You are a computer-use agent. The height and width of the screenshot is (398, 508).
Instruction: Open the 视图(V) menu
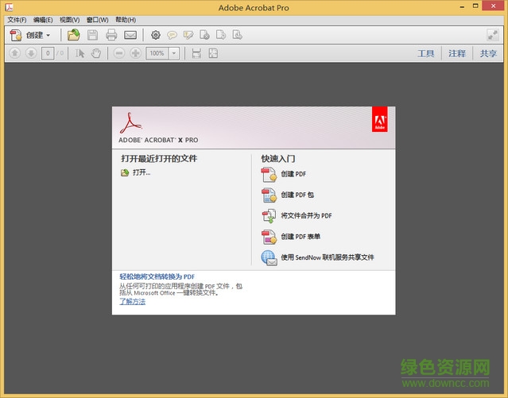pyautogui.click(x=70, y=19)
